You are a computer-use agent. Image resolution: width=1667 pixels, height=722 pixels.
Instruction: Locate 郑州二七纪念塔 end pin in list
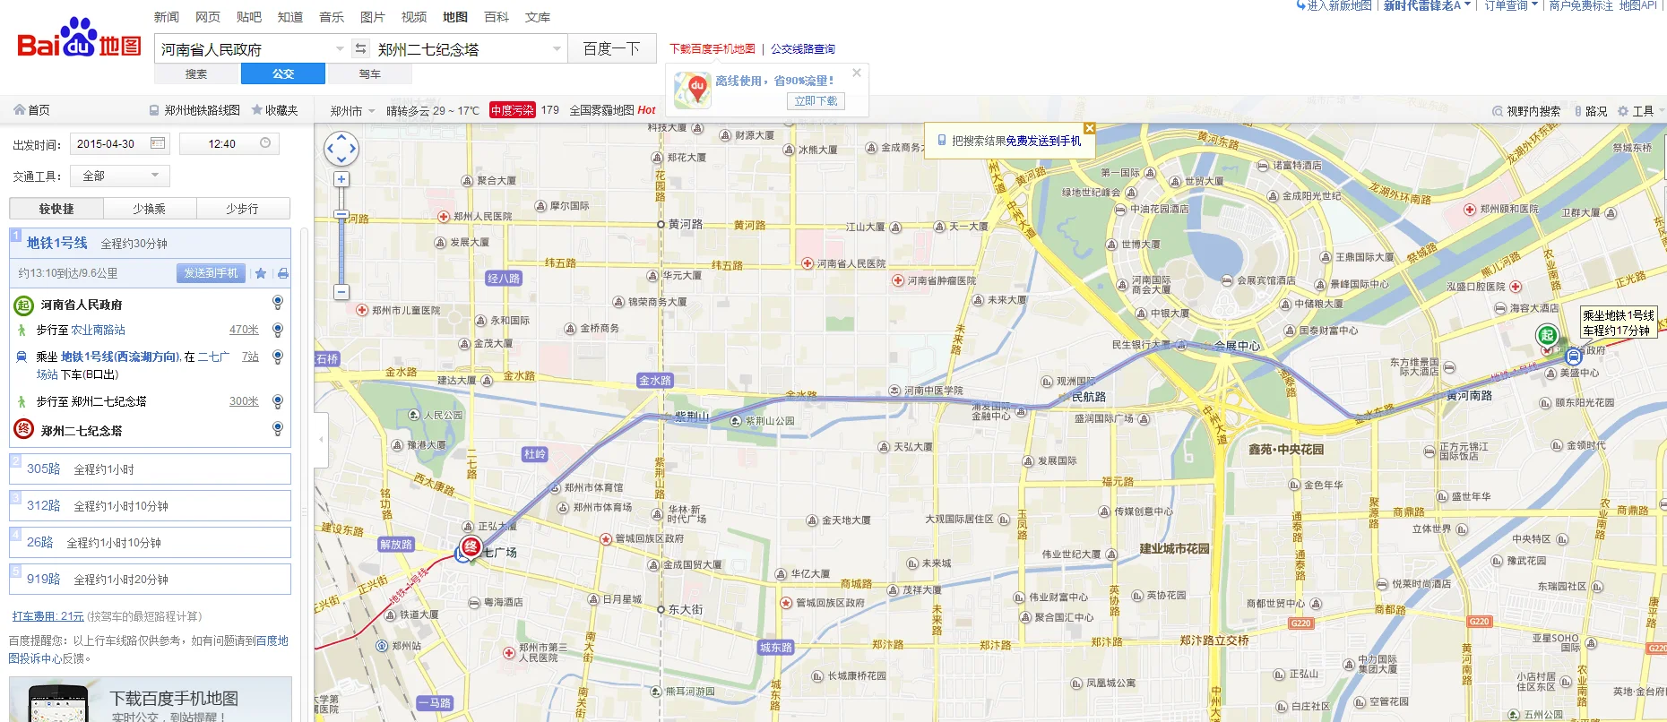coord(278,429)
